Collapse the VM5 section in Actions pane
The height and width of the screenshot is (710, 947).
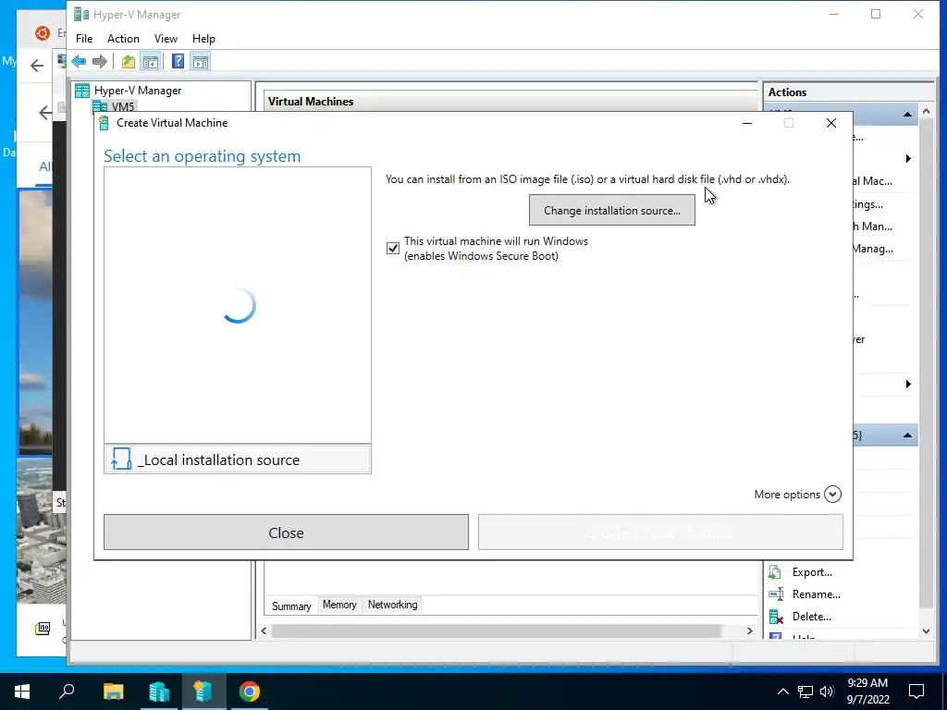(x=907, y=115)
